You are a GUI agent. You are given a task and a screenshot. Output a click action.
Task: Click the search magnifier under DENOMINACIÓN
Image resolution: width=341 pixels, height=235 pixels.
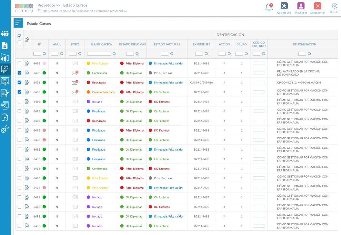coord(309,54)
